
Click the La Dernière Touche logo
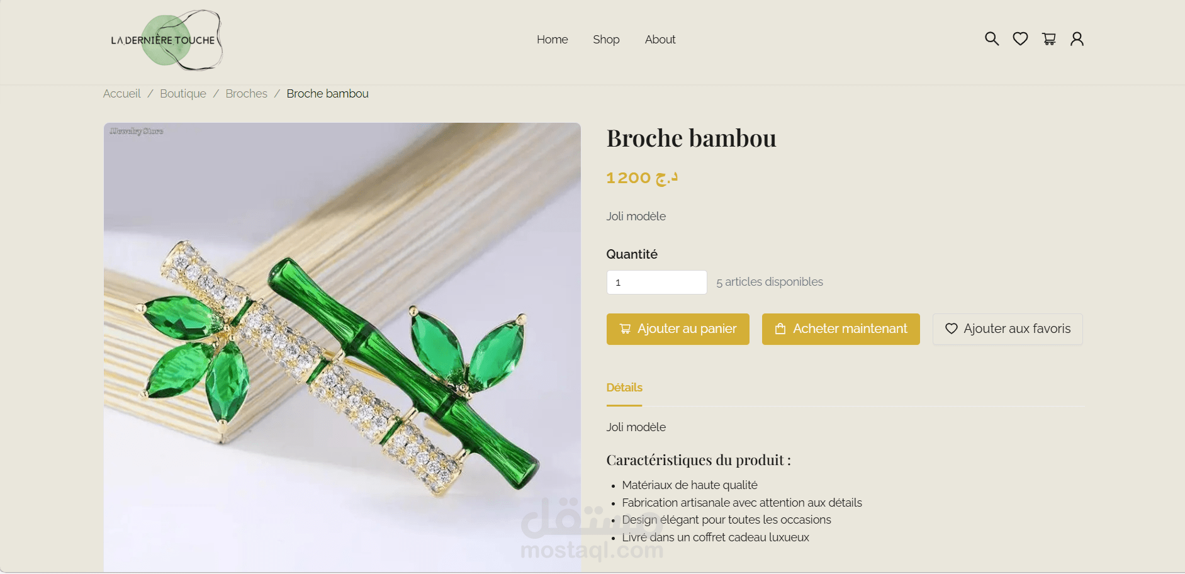(164, 40)
